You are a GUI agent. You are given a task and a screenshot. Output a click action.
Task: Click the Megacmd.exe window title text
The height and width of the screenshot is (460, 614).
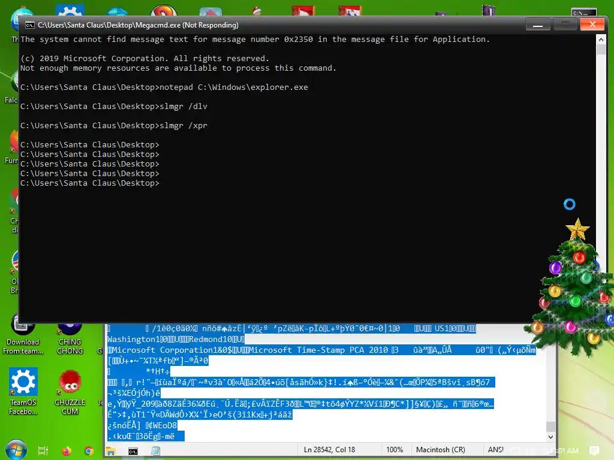coord(138,25)
